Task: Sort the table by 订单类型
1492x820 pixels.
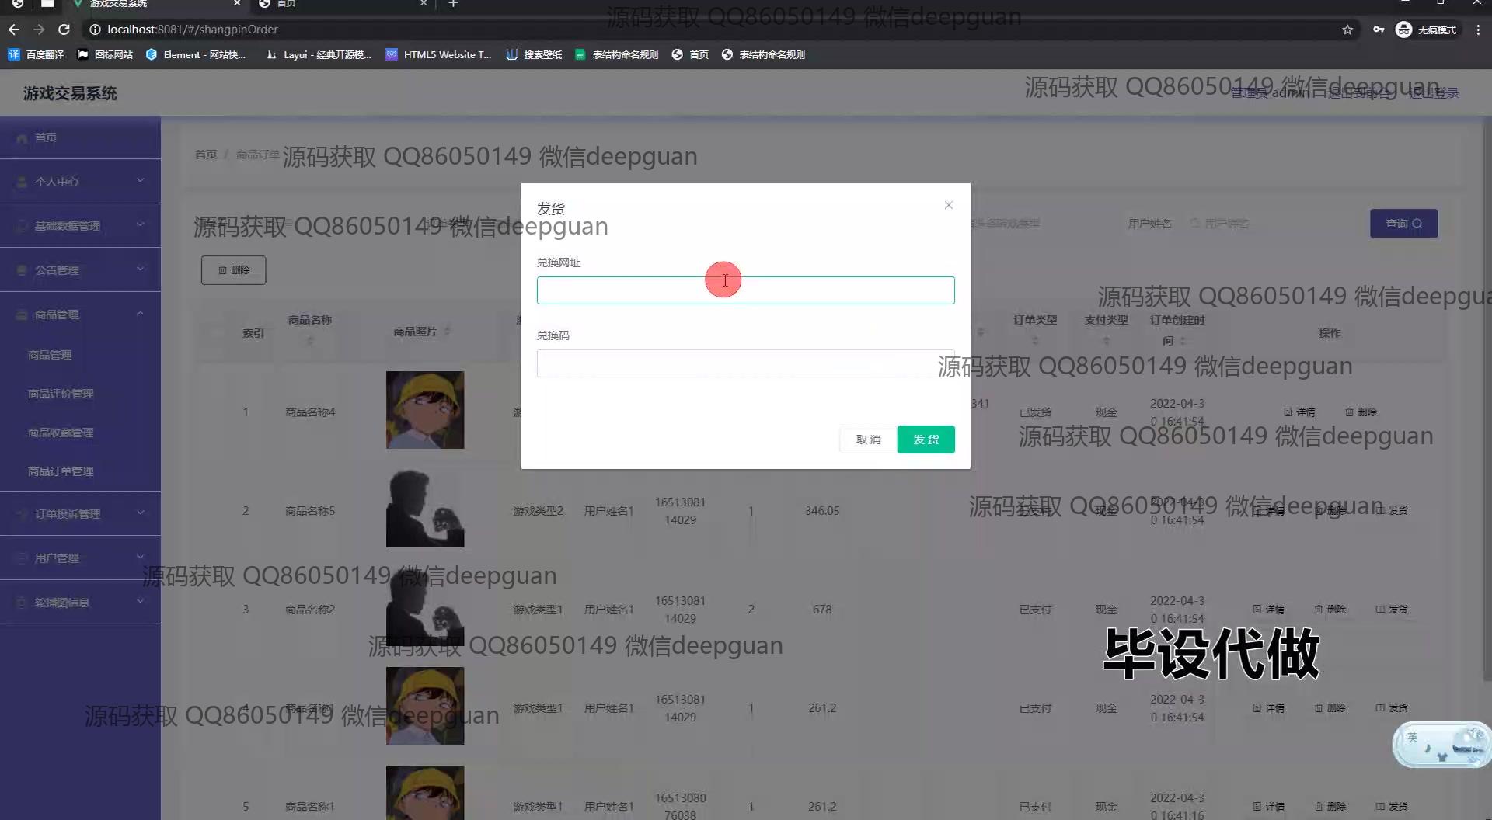Action: tap(1035, 340)
